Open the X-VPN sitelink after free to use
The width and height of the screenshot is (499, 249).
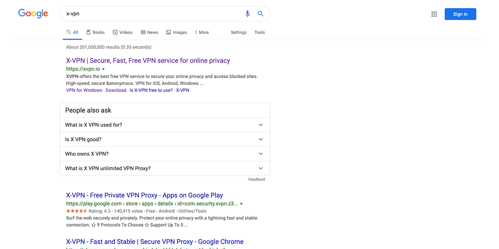click(x=183, y=90)
